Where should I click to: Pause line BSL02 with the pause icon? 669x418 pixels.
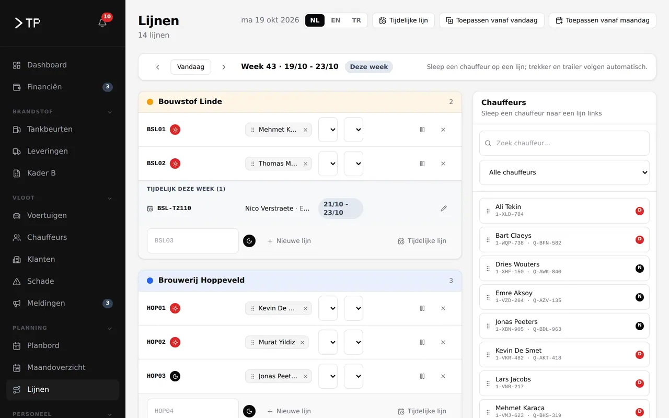tap(422, 164)
